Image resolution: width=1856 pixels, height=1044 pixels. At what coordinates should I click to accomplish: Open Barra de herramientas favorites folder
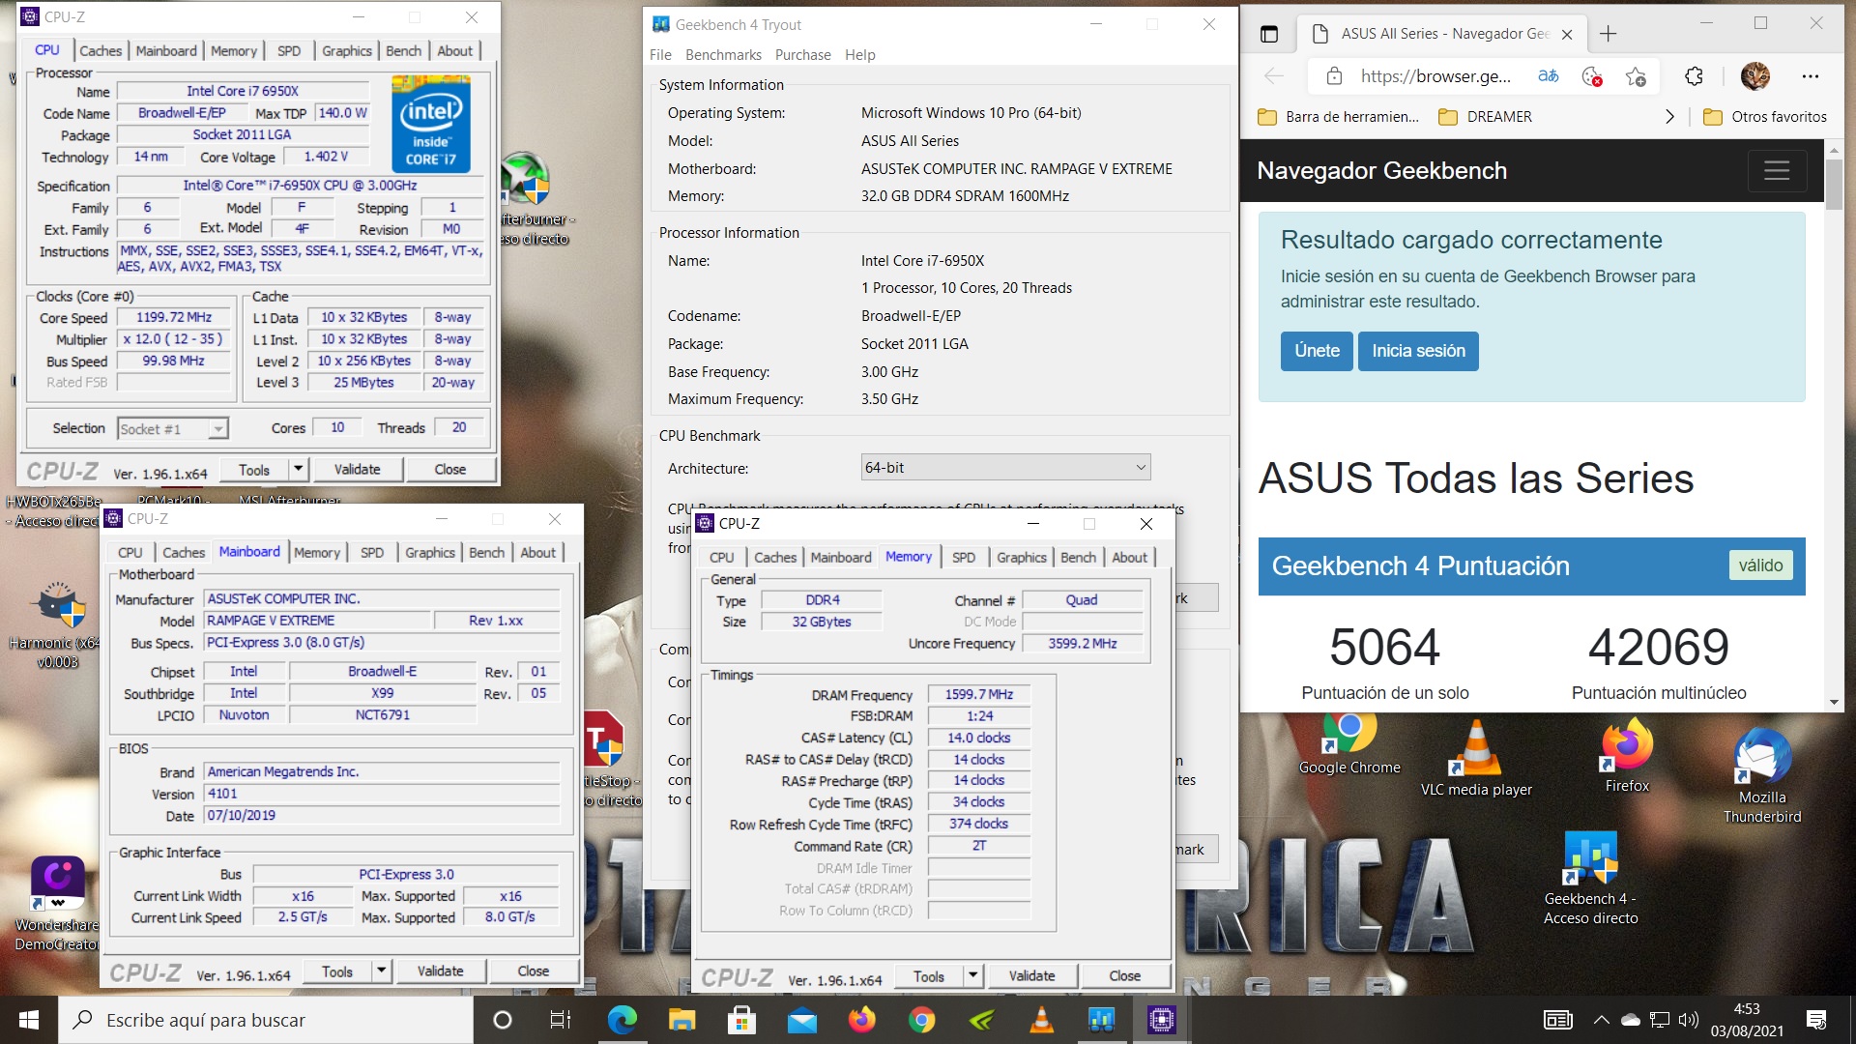tap(1338, 117)
